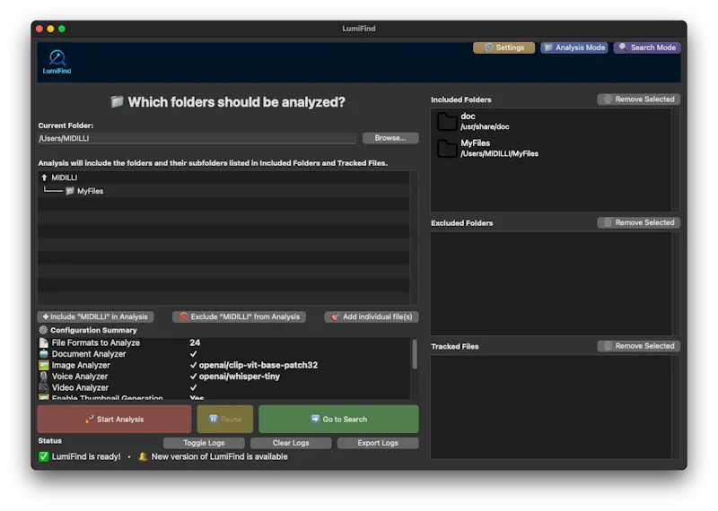Click New version of LumiFind is available

point(219,456)
